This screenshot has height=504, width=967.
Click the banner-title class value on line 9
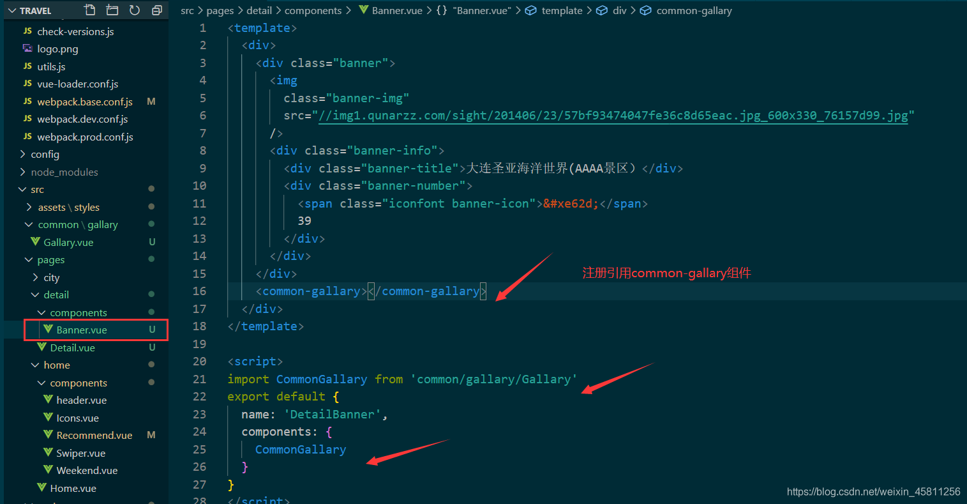[410, 169]
